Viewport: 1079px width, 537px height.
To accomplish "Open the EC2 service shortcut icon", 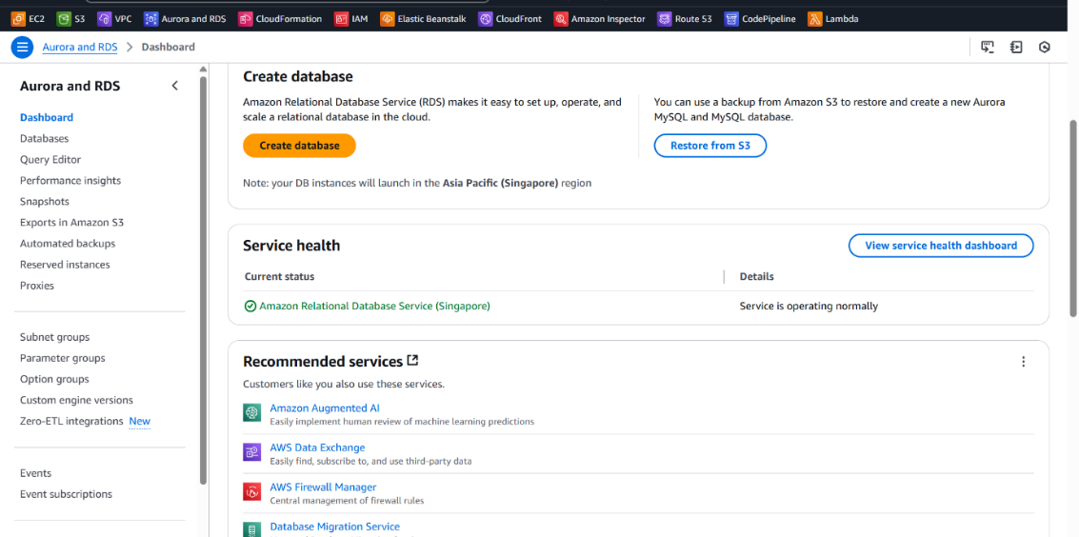I will click(19, 19).
